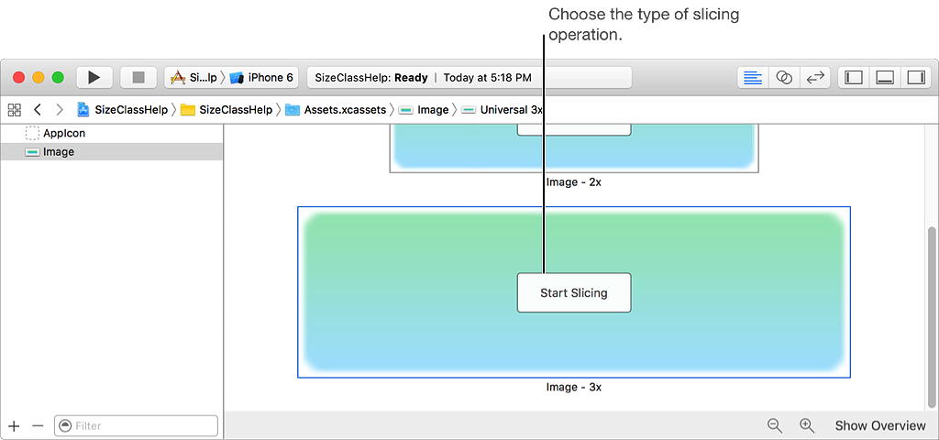939x440 pixels.
Task: Toggle the Debug area bottom panel
Action: tap(885, 77)
